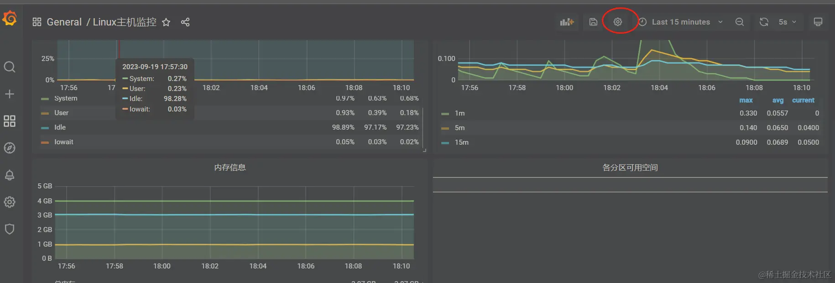This screenshot has height=283, width=835.
Task: Click the Iowait 0.05% value
Action: click(x=345, y=142)
